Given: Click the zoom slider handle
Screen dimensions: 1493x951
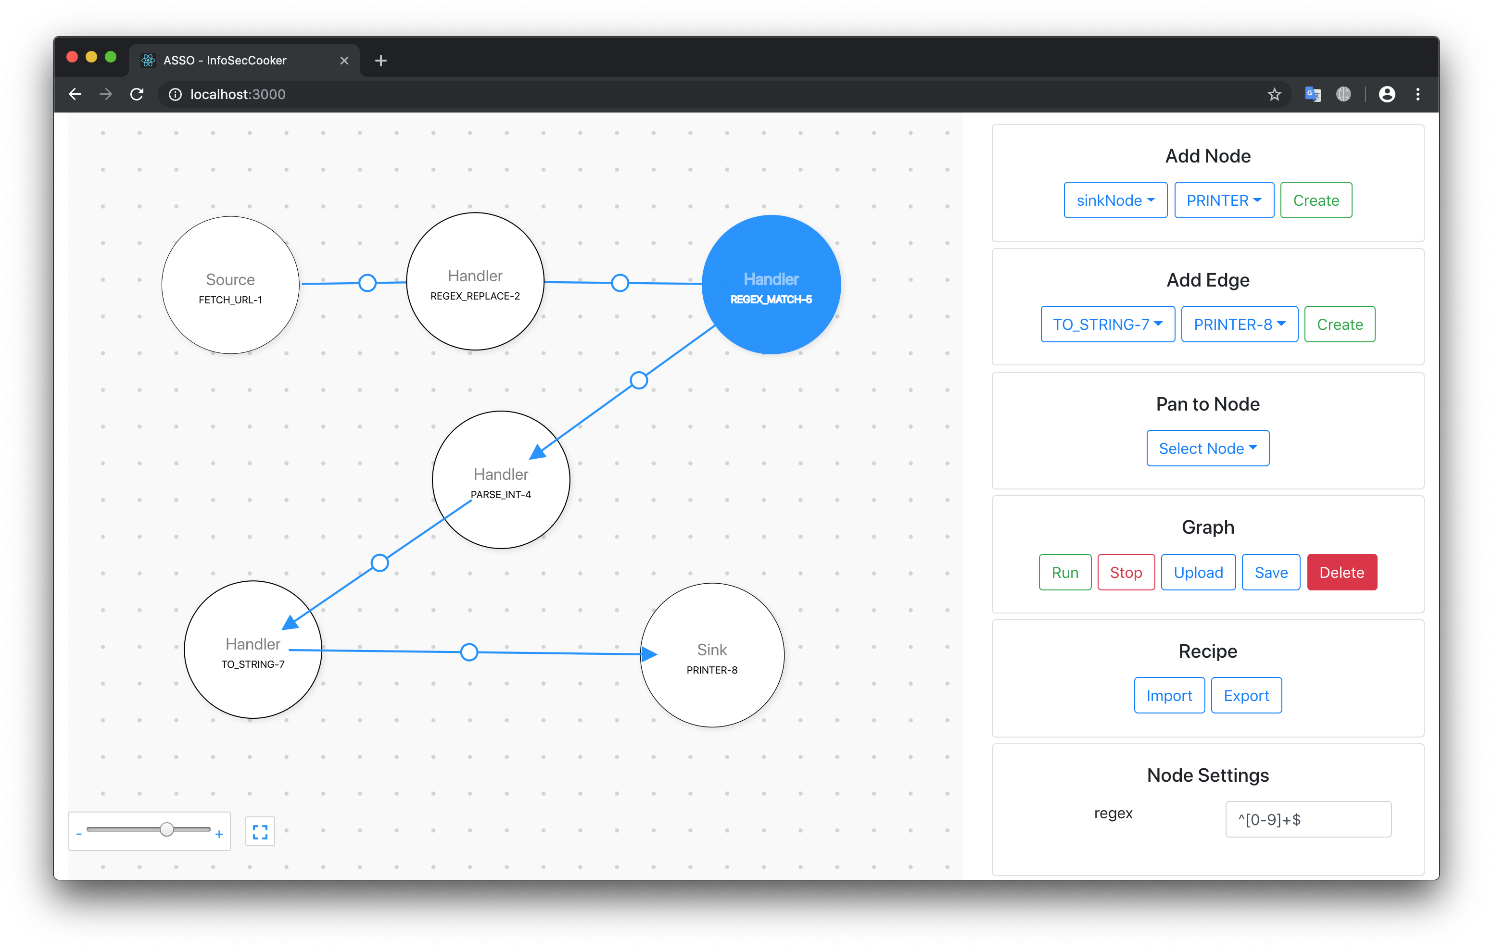Looking at the screenshot, I should click(167, 829).
